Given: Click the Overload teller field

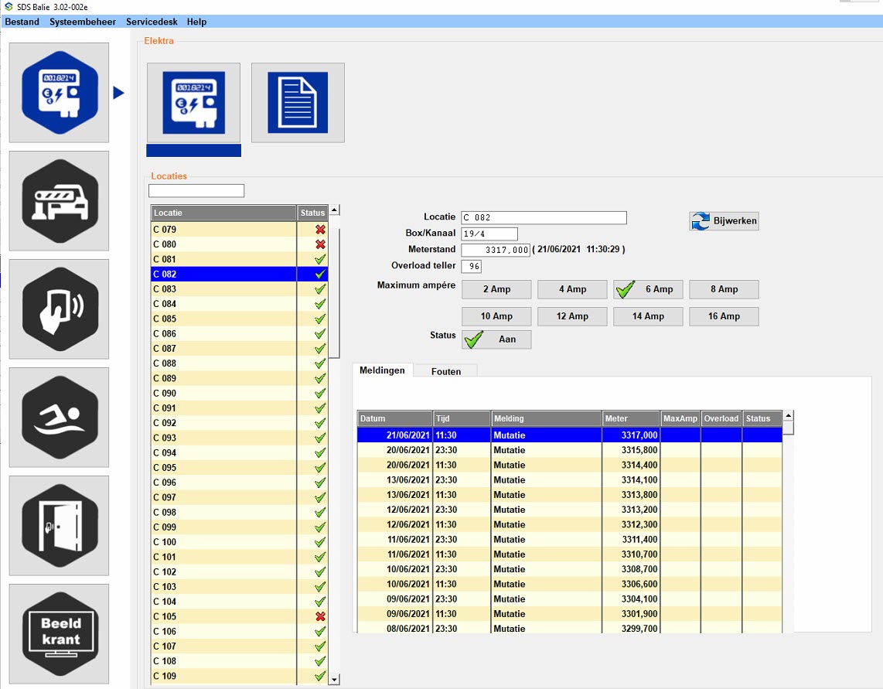Looking at the screenshot, I should click(x=472, y=266).
